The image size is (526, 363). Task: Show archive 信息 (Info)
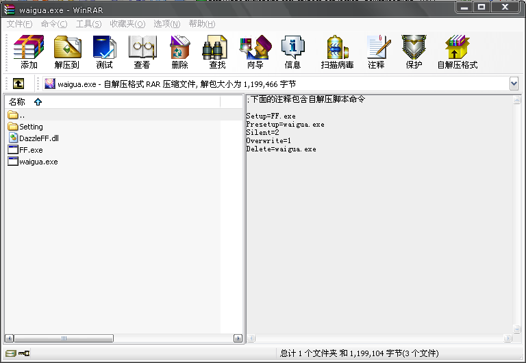[293, 52]
